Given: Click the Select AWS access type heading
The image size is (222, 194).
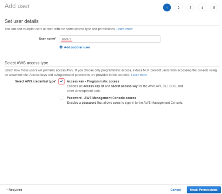Looking at the screenshot, I should (x=26, y=63).
